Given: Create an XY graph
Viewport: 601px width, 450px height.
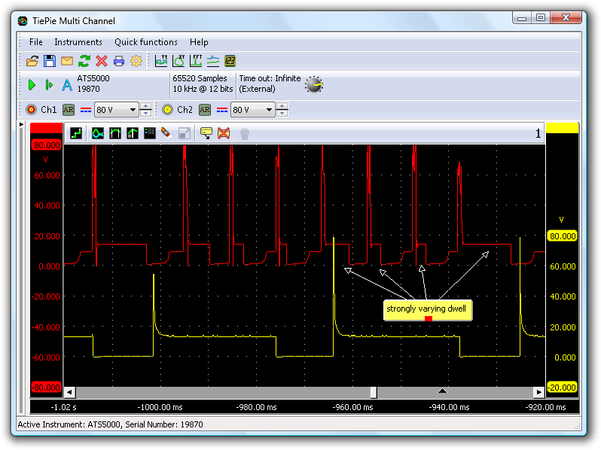Looking at the screenshot, I should [x=178, y=60].
